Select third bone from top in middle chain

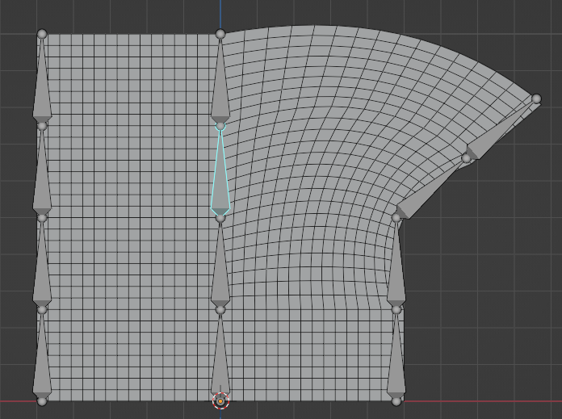pyautogui.click(x=220, y=270)
